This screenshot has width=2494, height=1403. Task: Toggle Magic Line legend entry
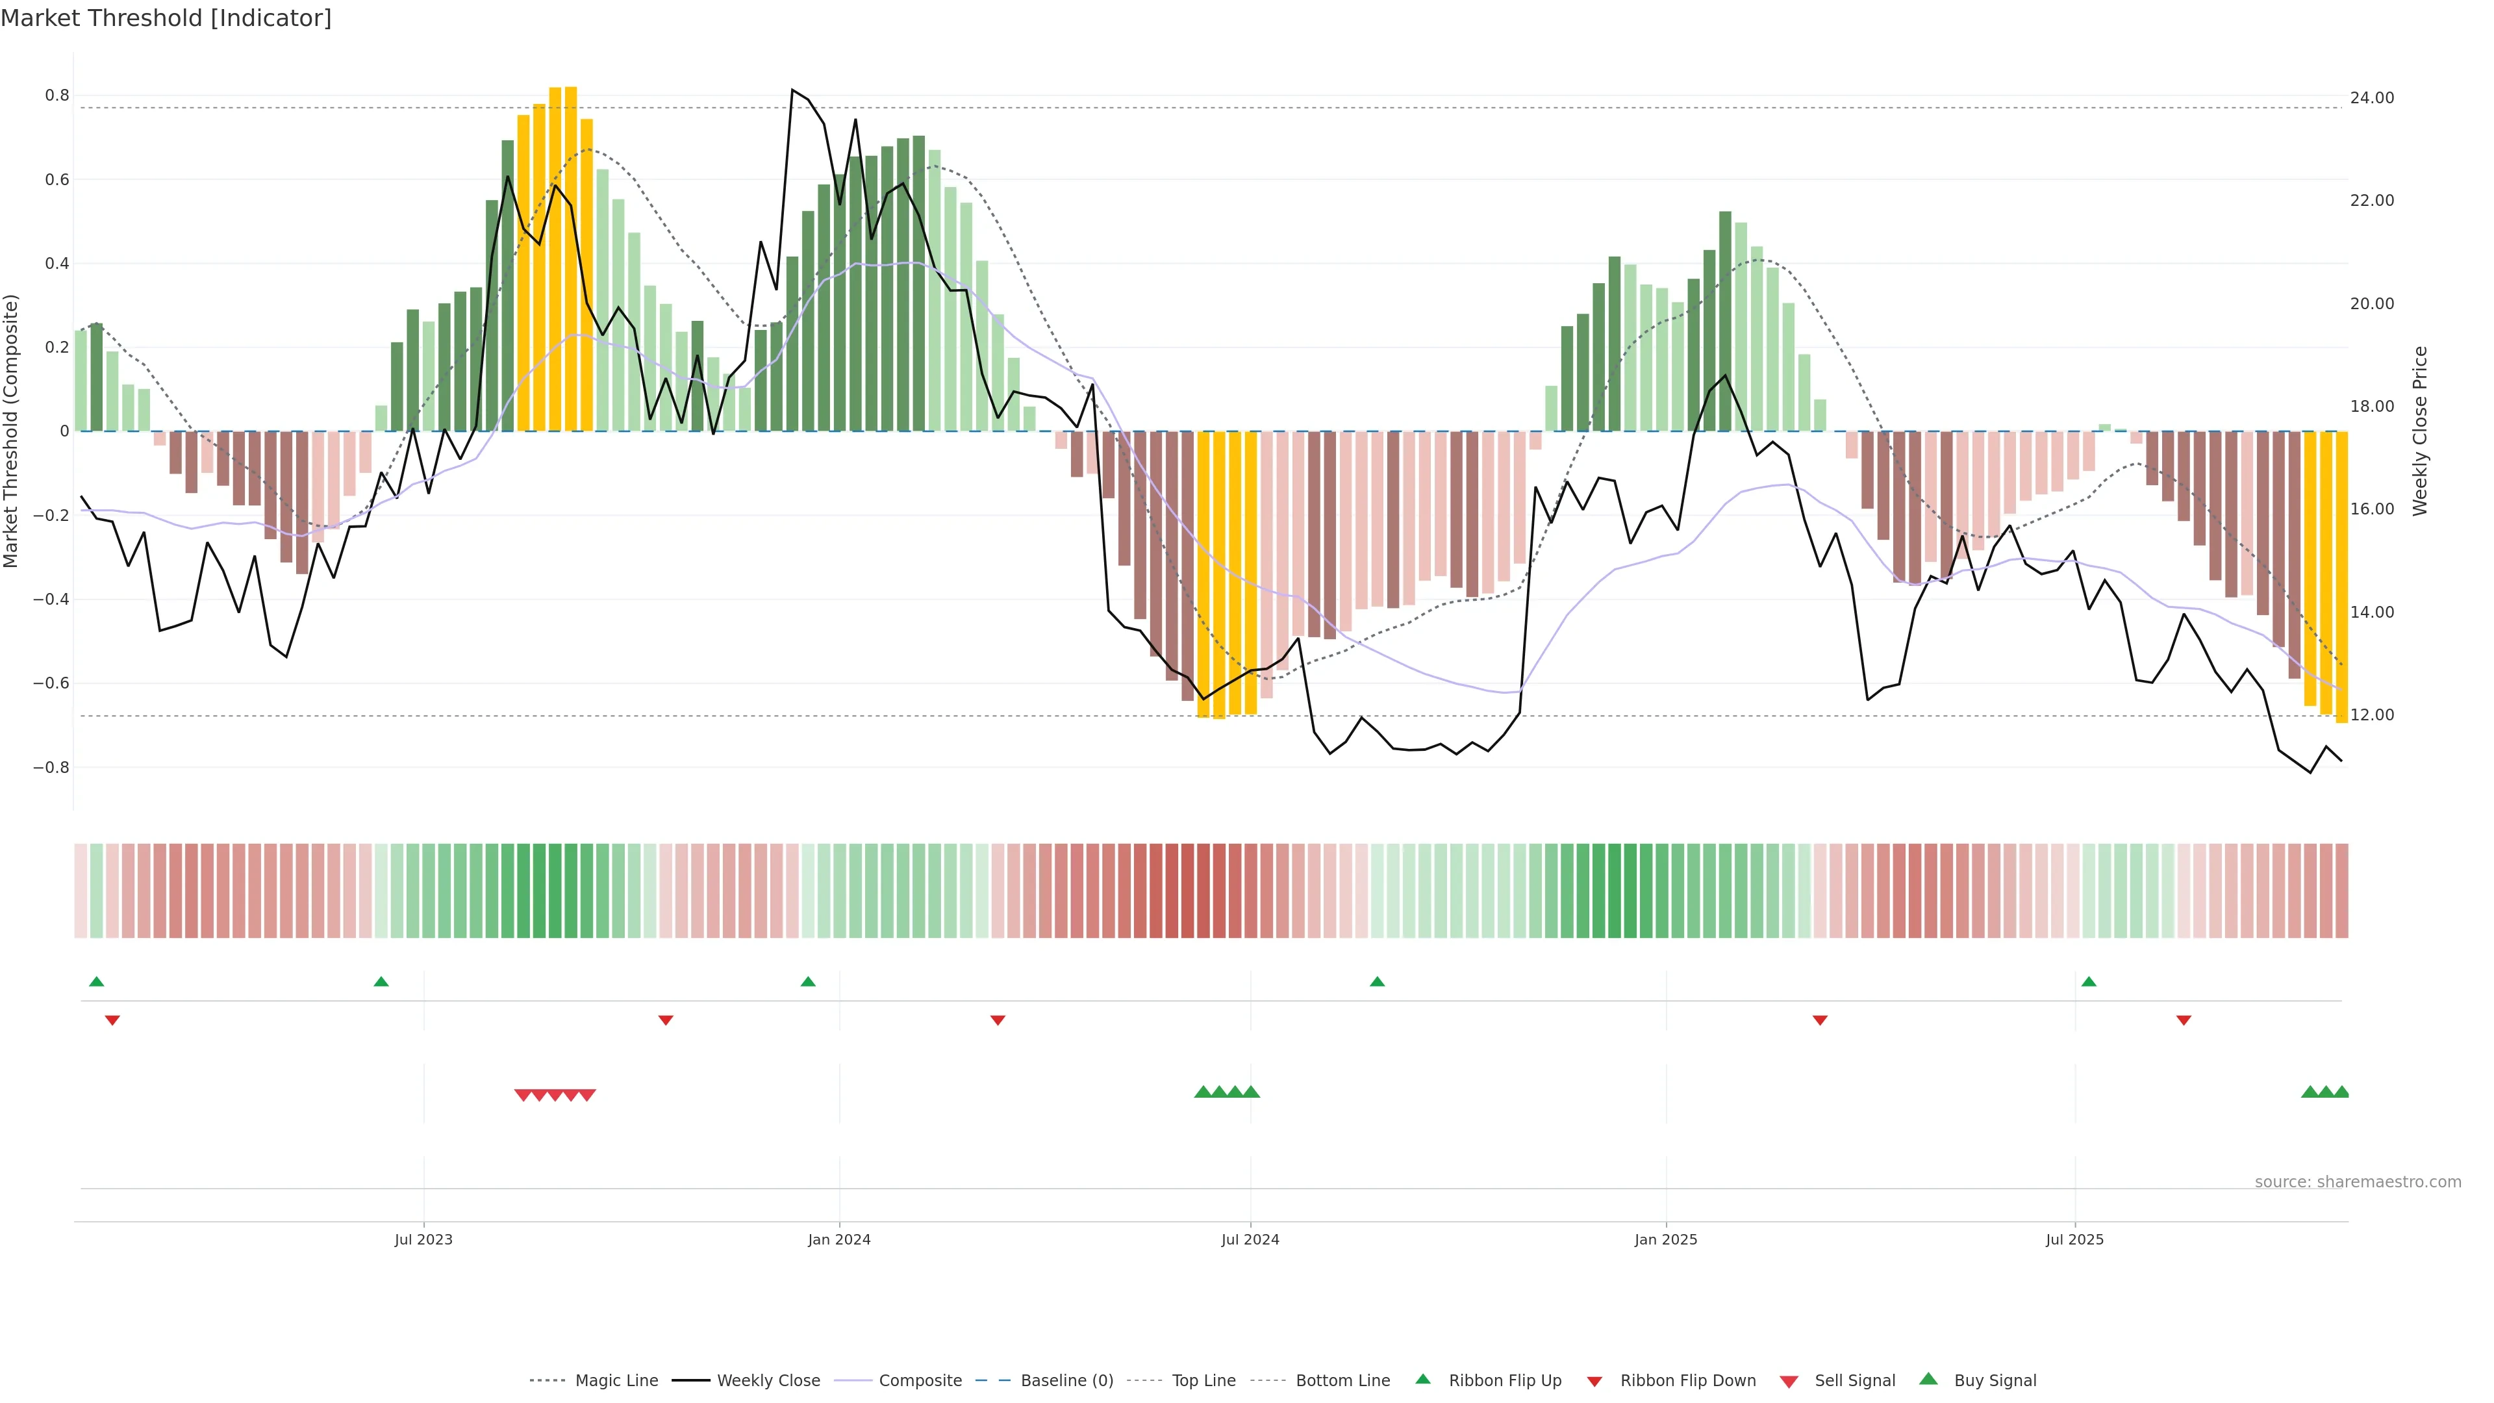[616, 1381]
